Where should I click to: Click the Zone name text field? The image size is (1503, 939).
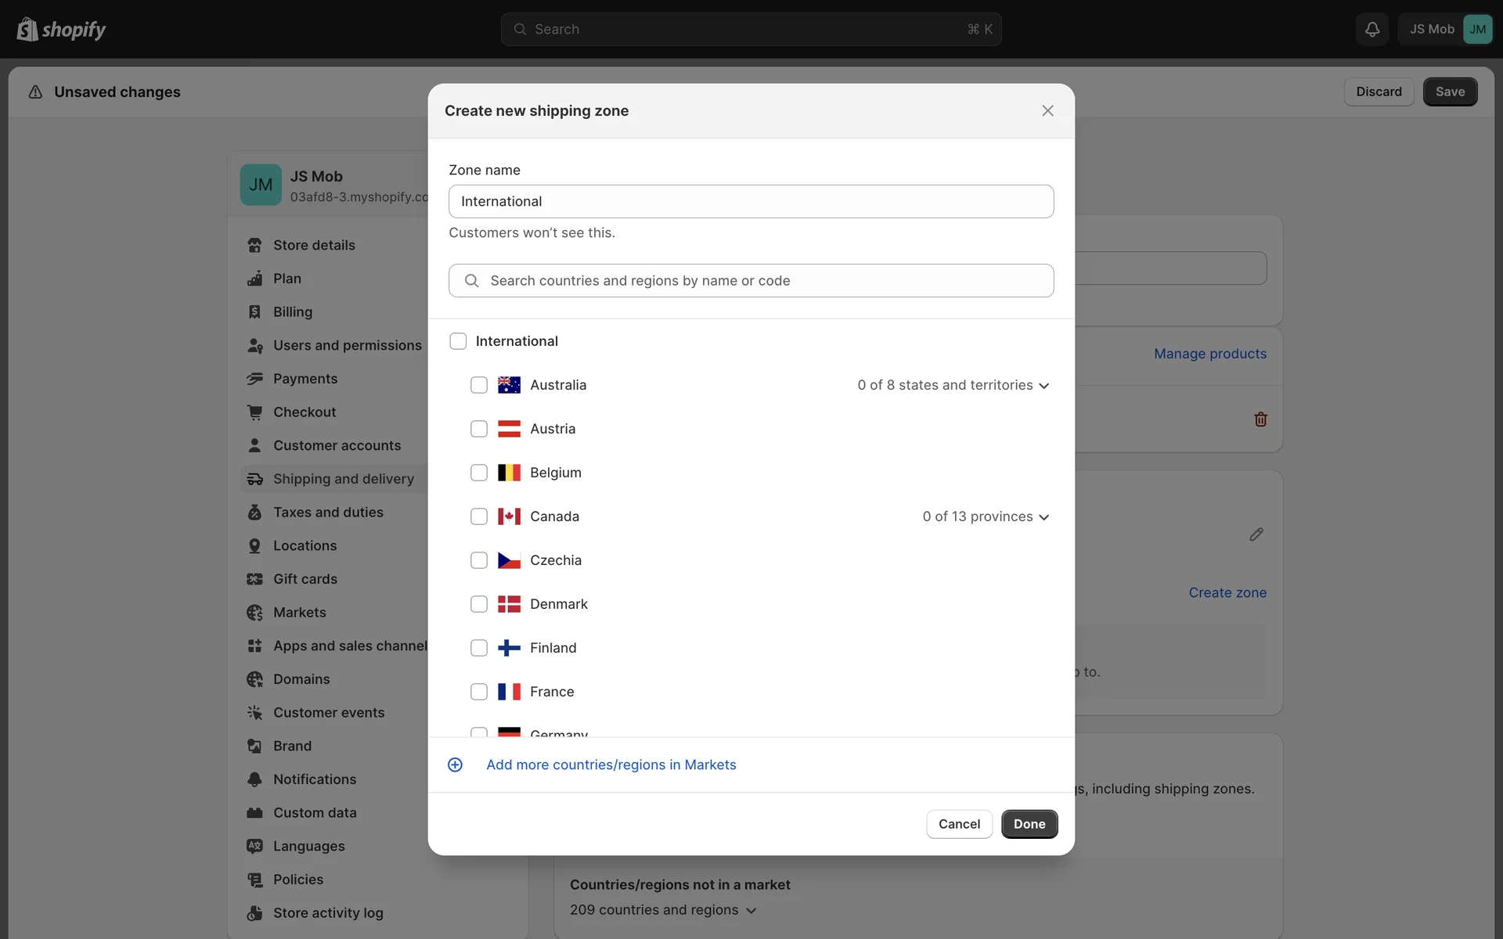(x=751, y=201)
